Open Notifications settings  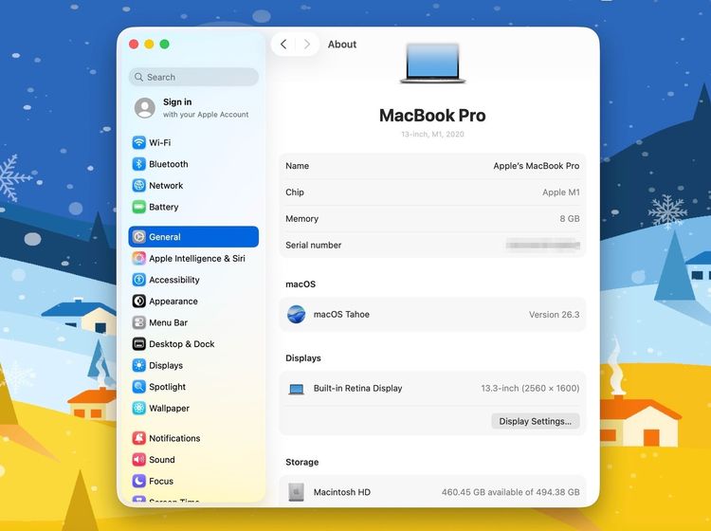[193, 438]
